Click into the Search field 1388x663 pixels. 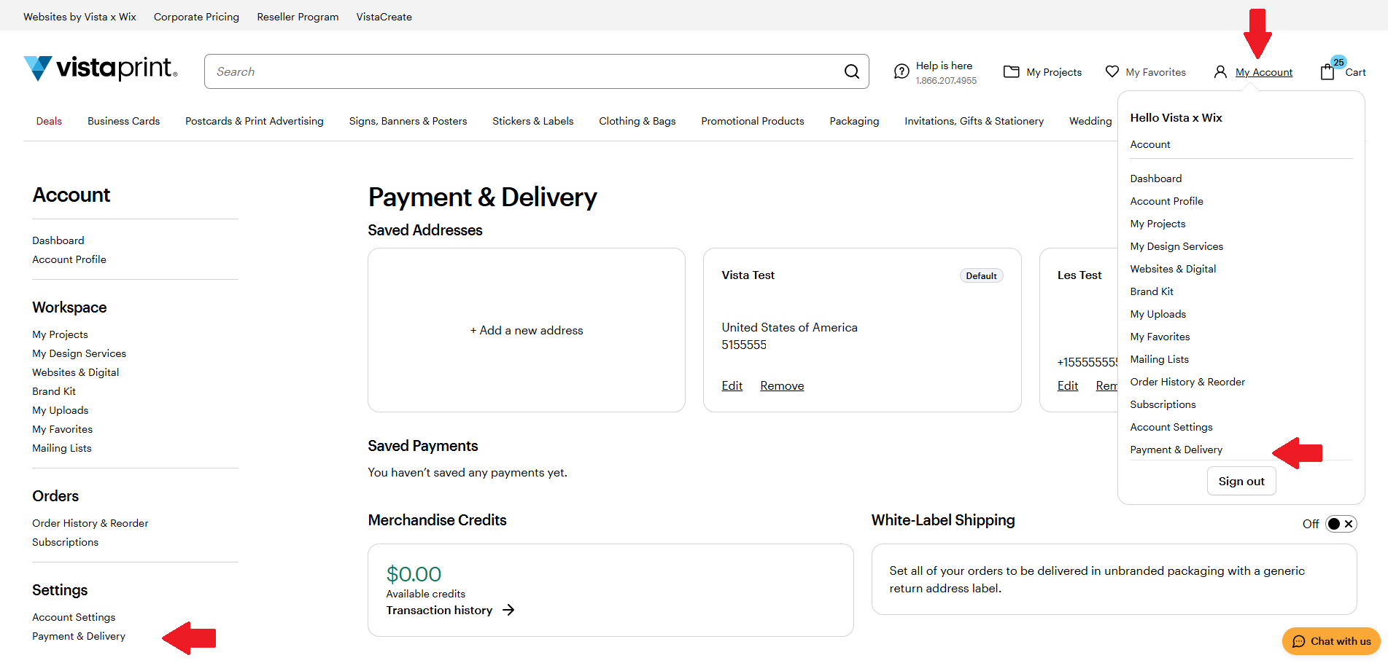click(x=536, y=71)
